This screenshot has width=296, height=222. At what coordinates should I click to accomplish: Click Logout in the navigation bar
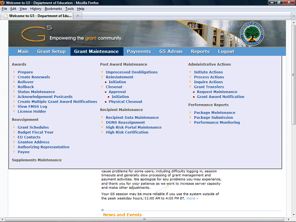click(x=226, y=51)
